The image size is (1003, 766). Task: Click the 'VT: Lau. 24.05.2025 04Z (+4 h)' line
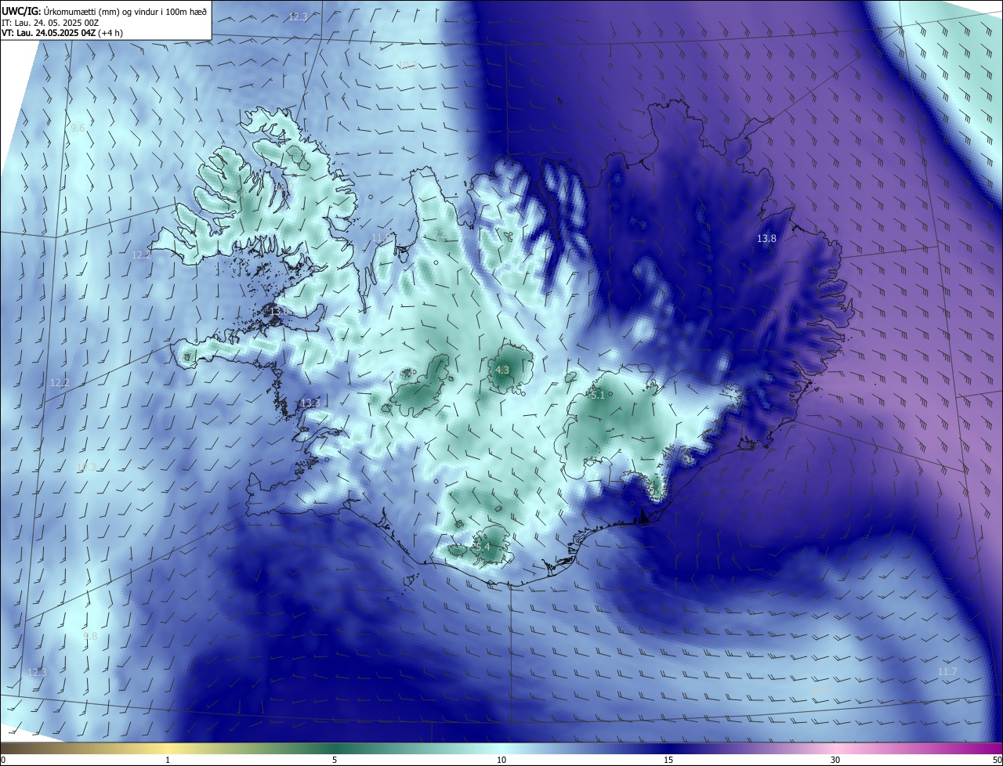[62, 33]
